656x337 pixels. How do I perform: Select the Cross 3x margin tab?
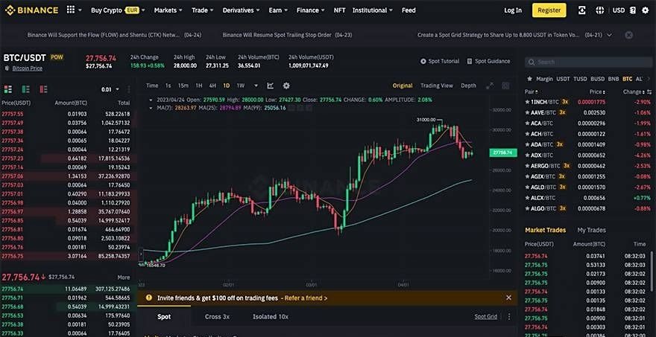click(217, 316)
